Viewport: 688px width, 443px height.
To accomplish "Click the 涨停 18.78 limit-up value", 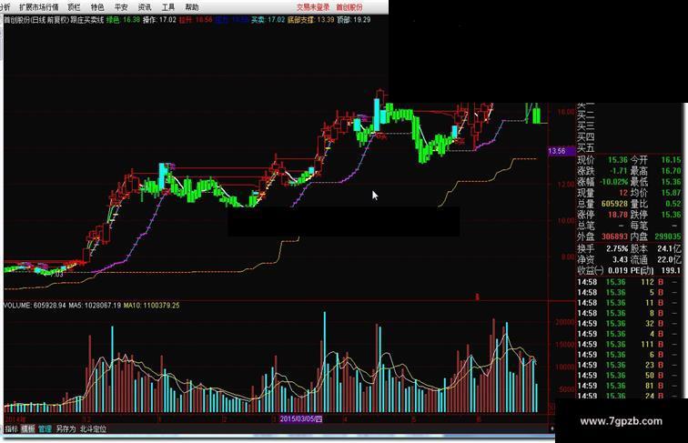I will 618,215.
